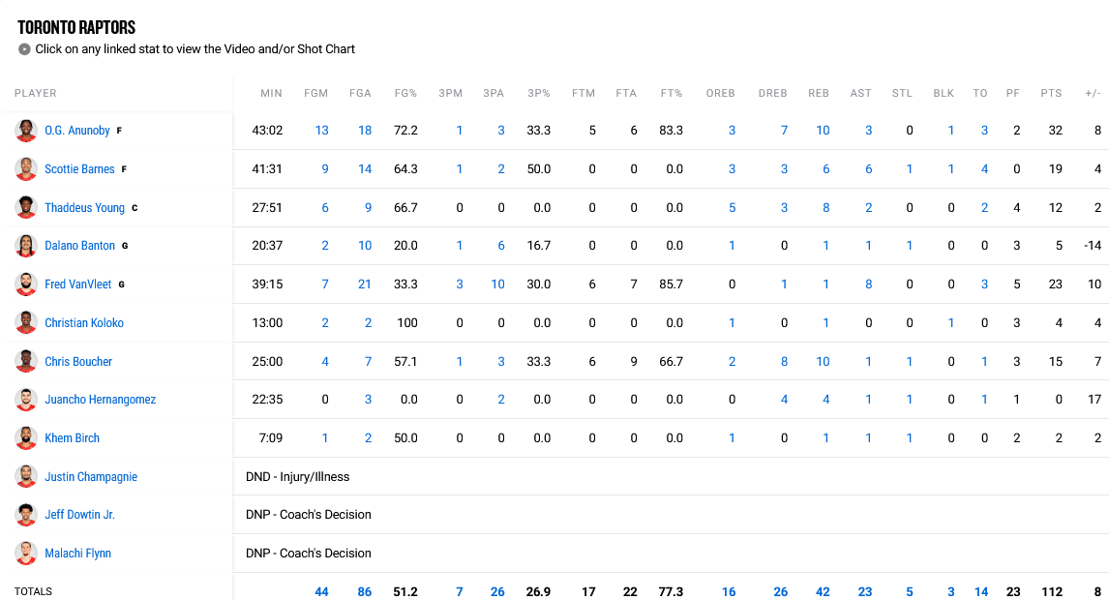Click the PLAYER column header

[35, 93]
